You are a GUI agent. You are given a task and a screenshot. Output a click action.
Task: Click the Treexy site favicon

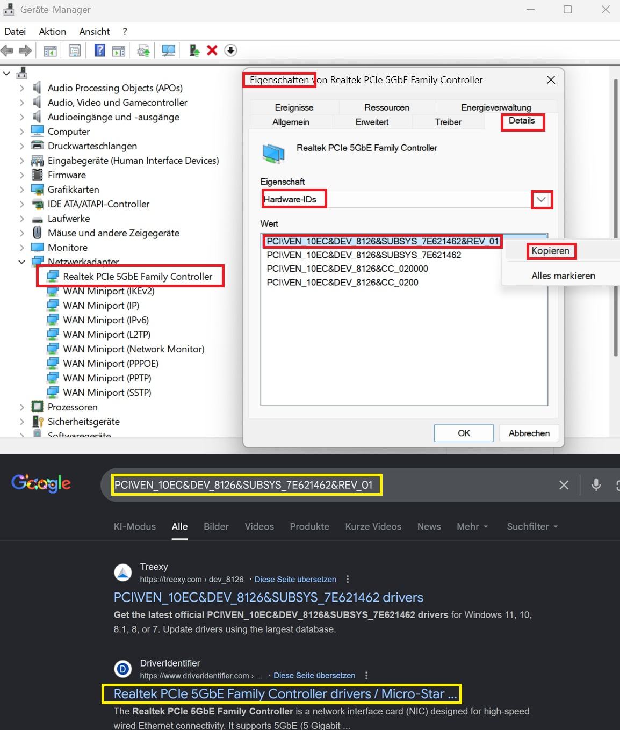click(123, 573)
